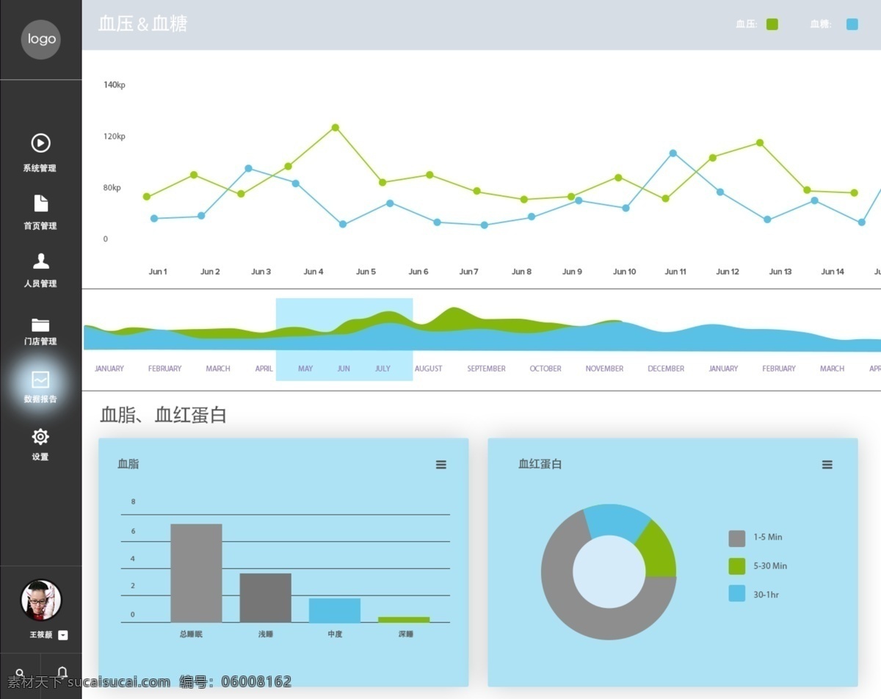Open 人员管理 via its person icon
This screenshot has width=881, height=699.
point(40,261)
